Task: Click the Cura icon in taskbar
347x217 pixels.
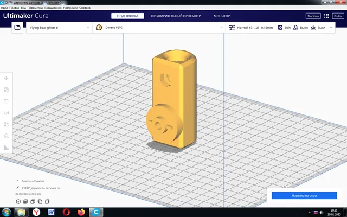Action: pos(96,212)
